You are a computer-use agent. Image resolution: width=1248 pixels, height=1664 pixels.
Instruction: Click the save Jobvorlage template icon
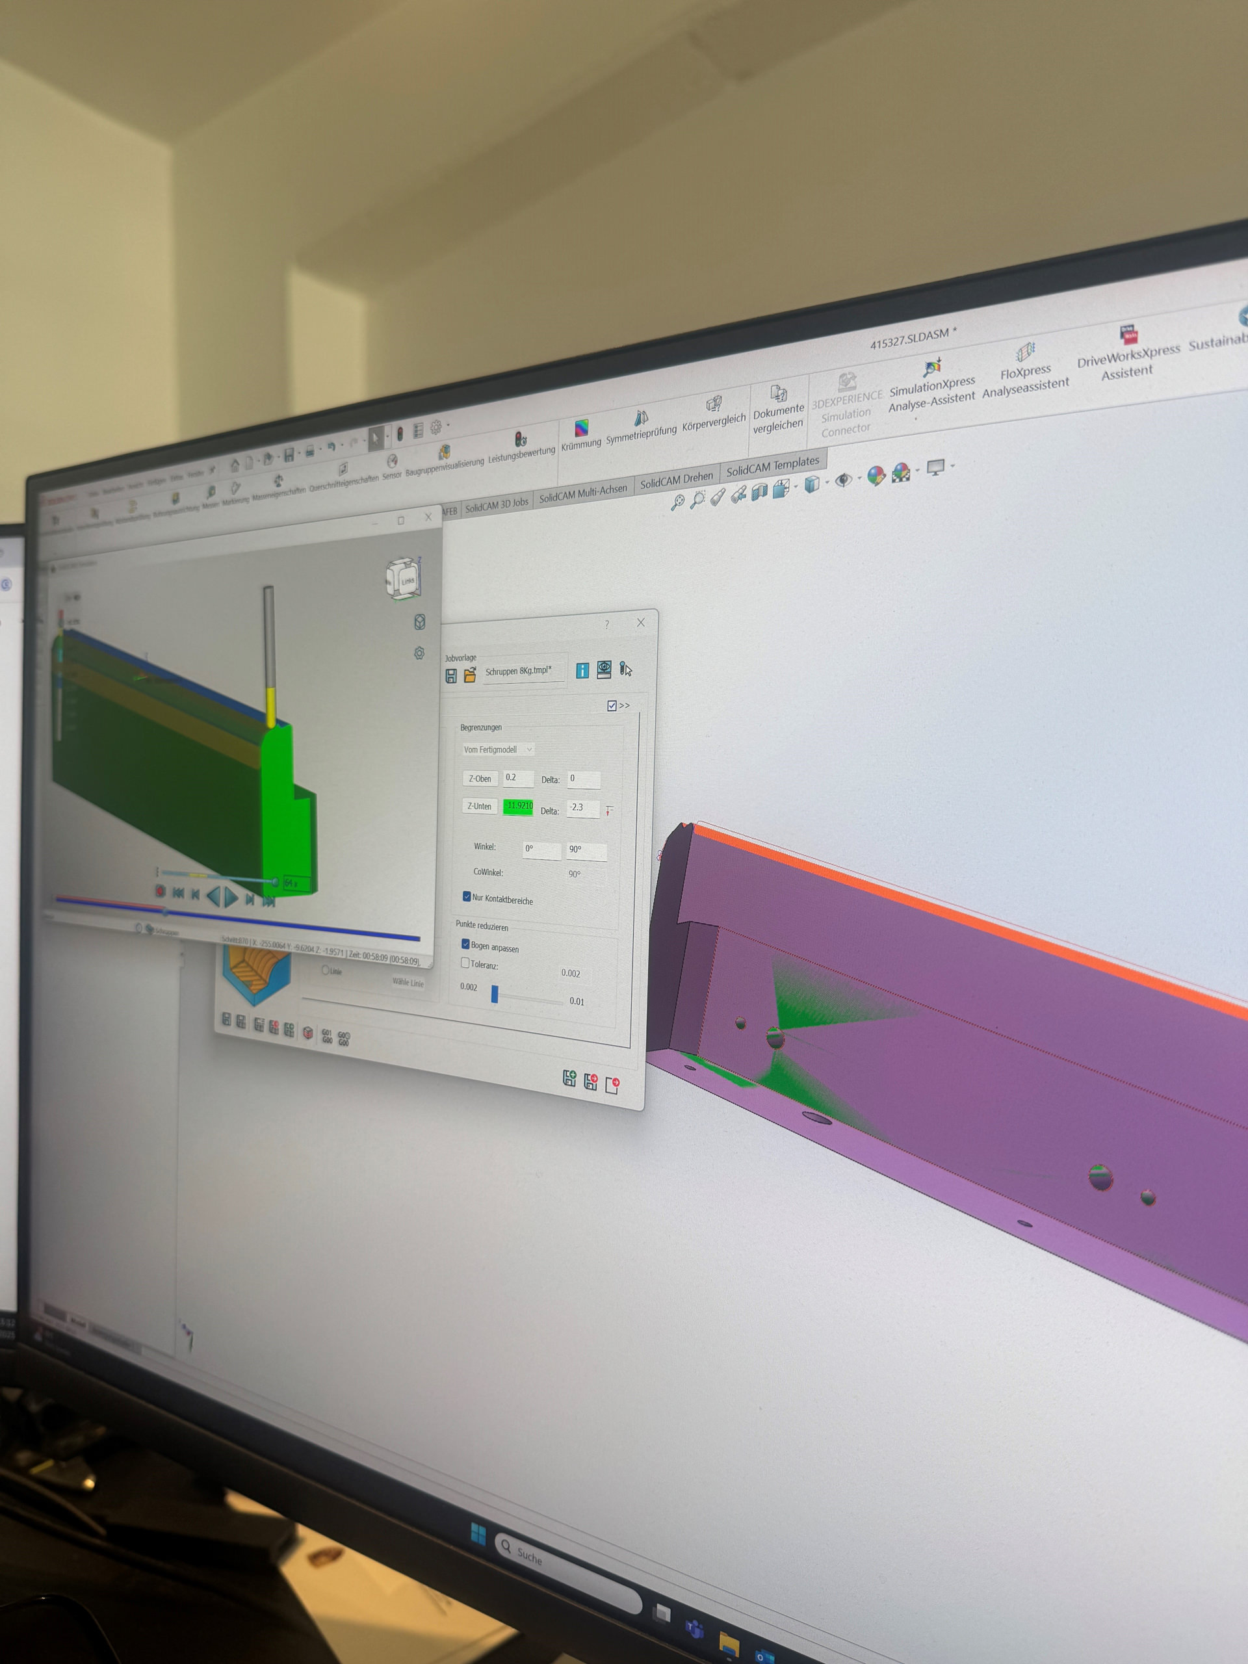pyautogui.click(x=450, y=676)
